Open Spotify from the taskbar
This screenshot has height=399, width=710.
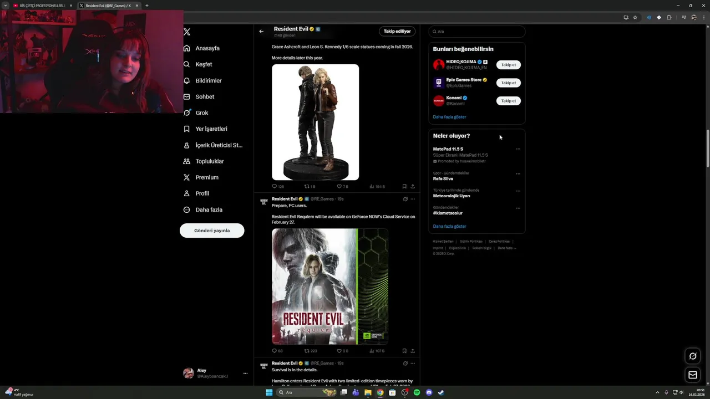(417, 392)
